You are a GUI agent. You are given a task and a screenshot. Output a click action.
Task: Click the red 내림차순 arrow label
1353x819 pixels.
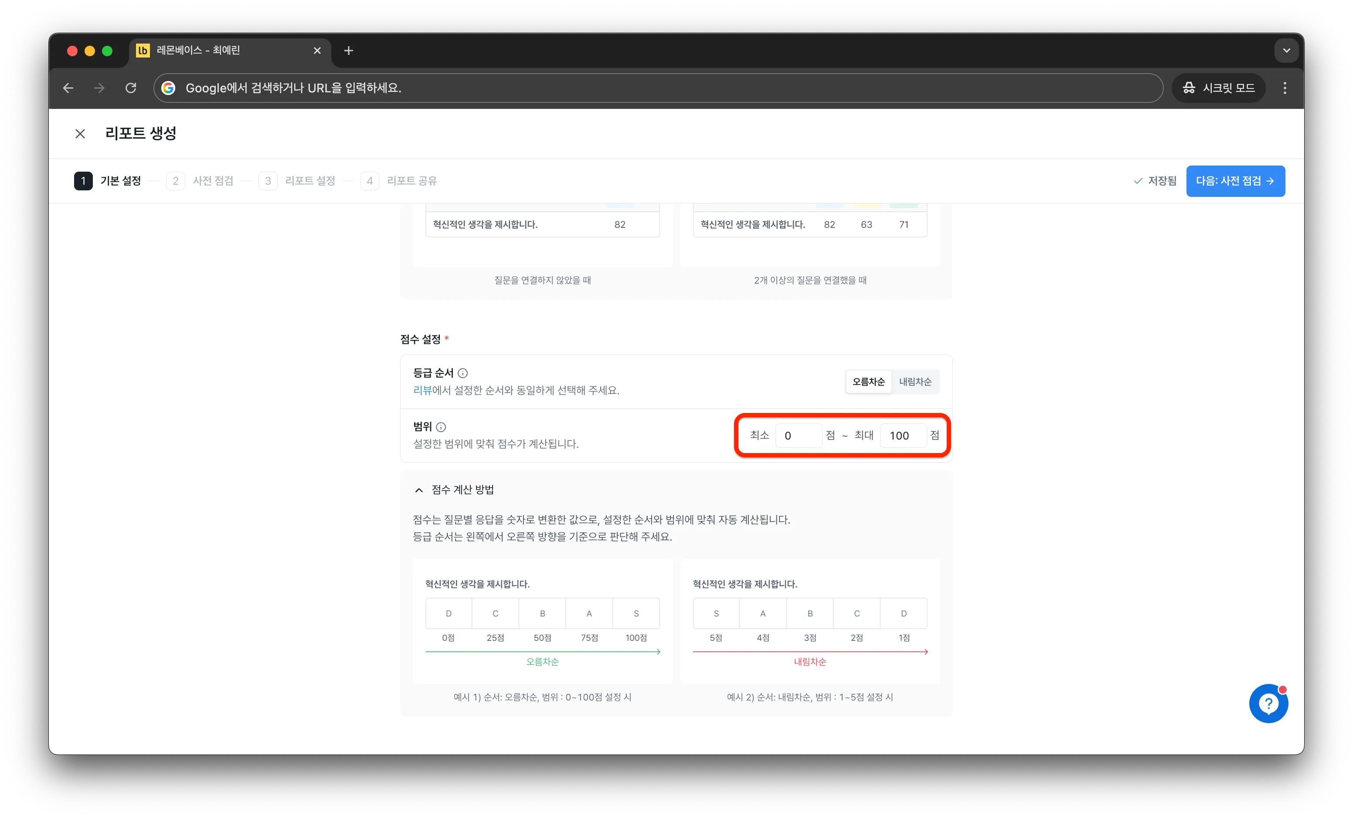coord(809,662)
